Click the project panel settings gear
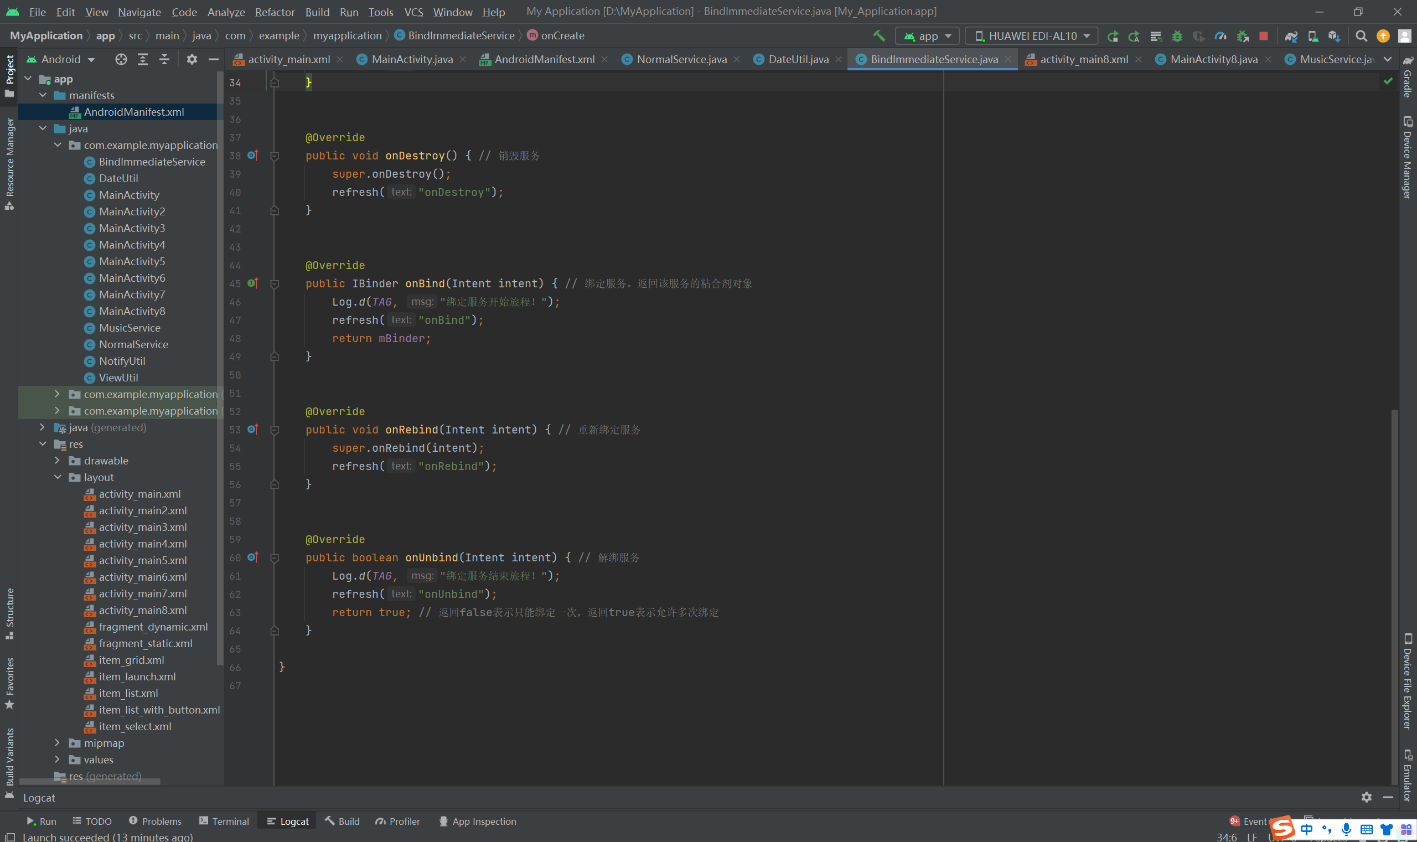Viewport: 1417px width, 842px height. pyautogui.click(x=192, y=59)
